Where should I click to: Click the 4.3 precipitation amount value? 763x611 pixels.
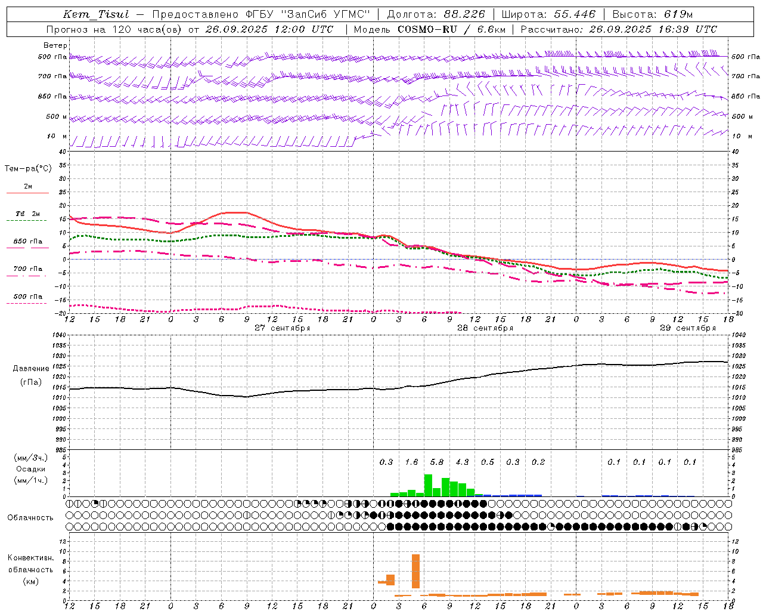pyautogui.click(x=462, y=462)
